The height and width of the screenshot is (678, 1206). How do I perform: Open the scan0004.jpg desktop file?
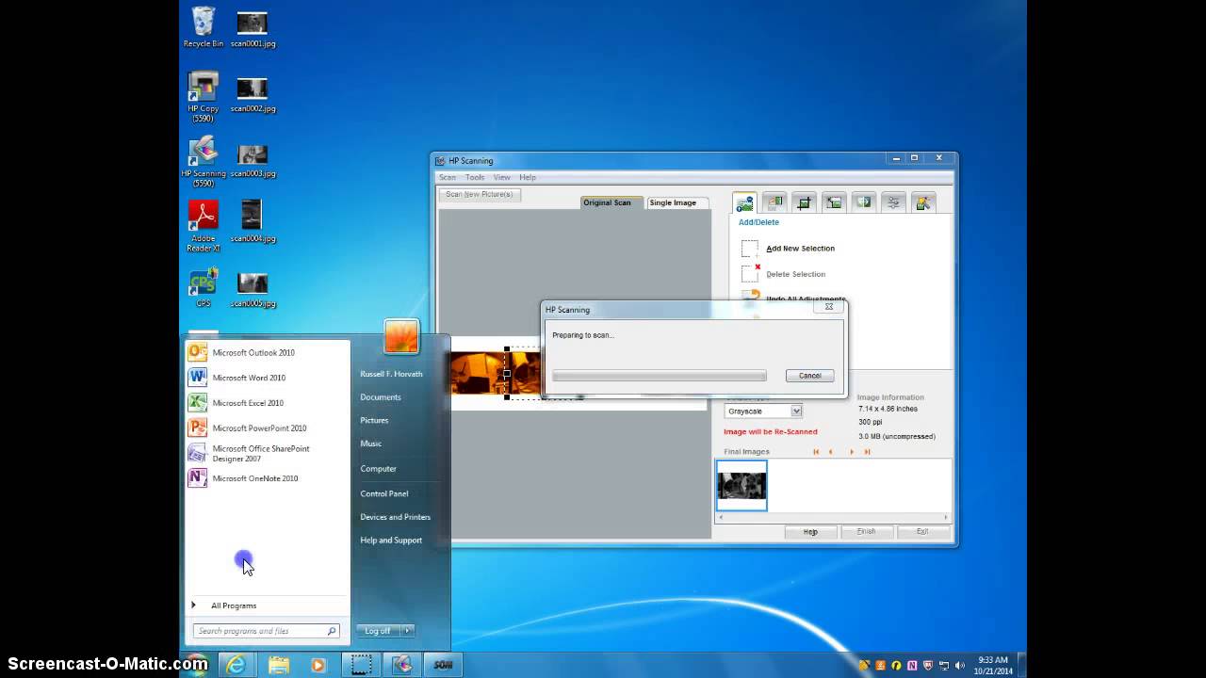tap(253, 221)
